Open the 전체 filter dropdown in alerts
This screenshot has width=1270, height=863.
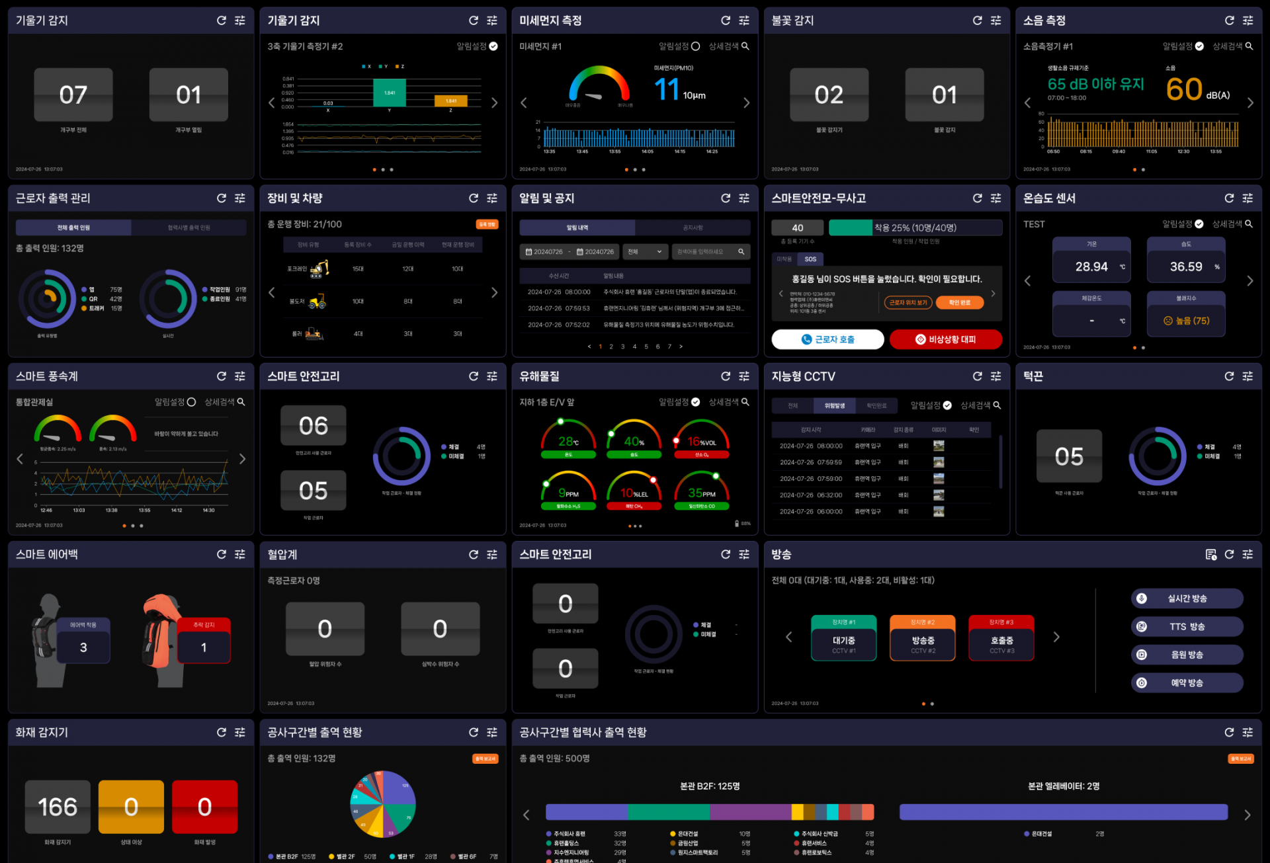(645, 252)
